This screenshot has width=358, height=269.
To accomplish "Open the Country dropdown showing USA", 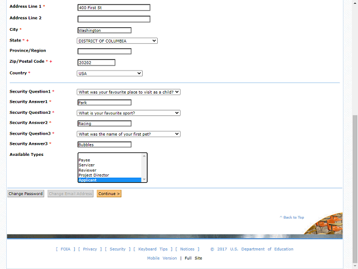I will pyautogui.click(x=110, y=73).
